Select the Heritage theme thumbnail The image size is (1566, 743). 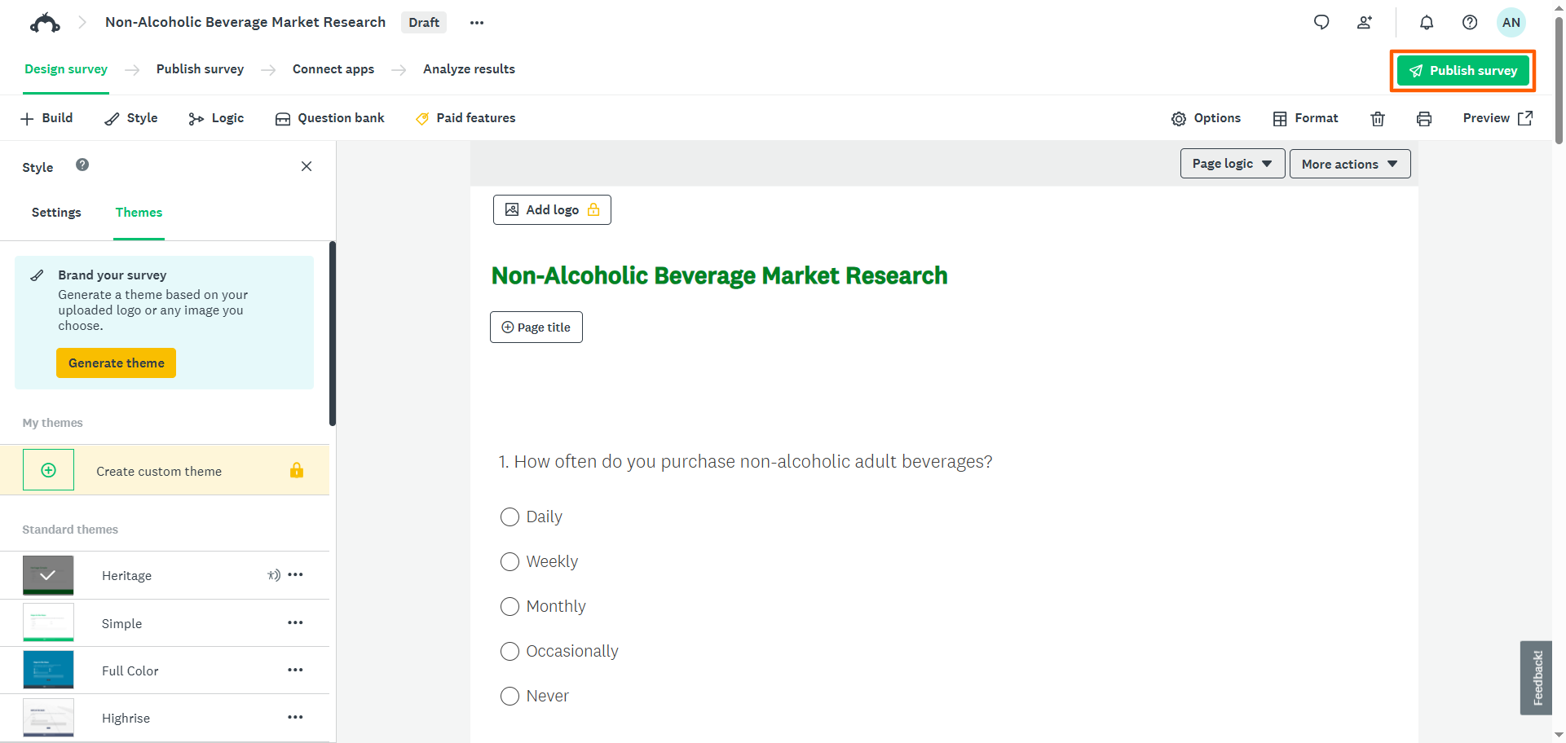point(48,575)
